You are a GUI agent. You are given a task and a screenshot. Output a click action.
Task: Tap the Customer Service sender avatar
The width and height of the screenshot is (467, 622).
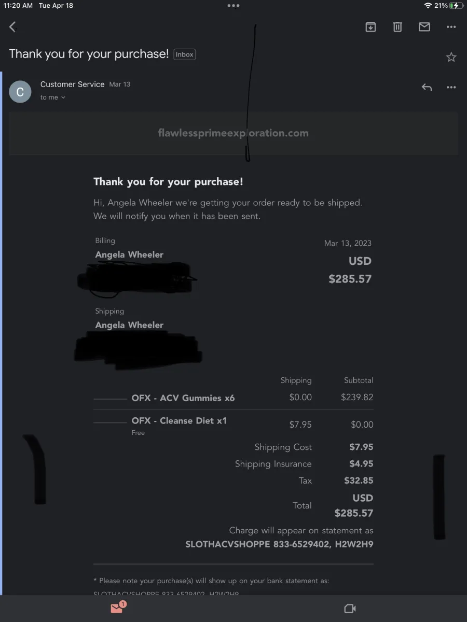pyautogui.click(x=20, y=92)
